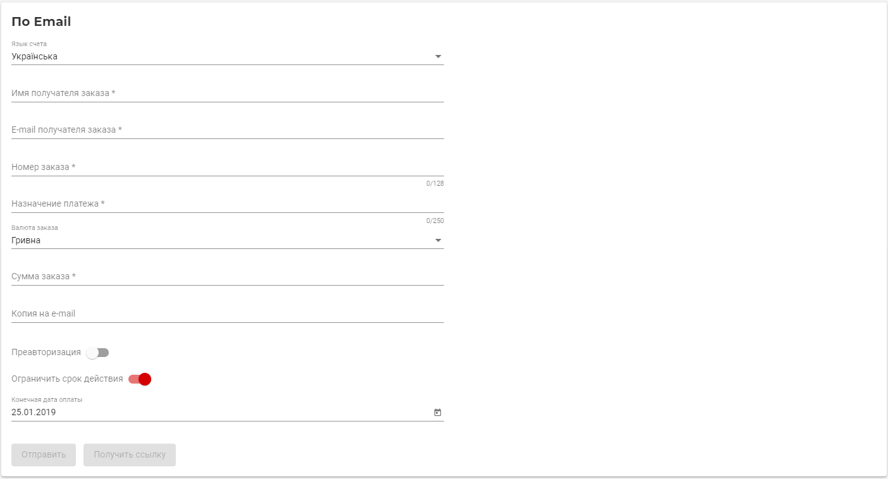
Task: Focus the Копия на e-mail field
Action: 227,314
